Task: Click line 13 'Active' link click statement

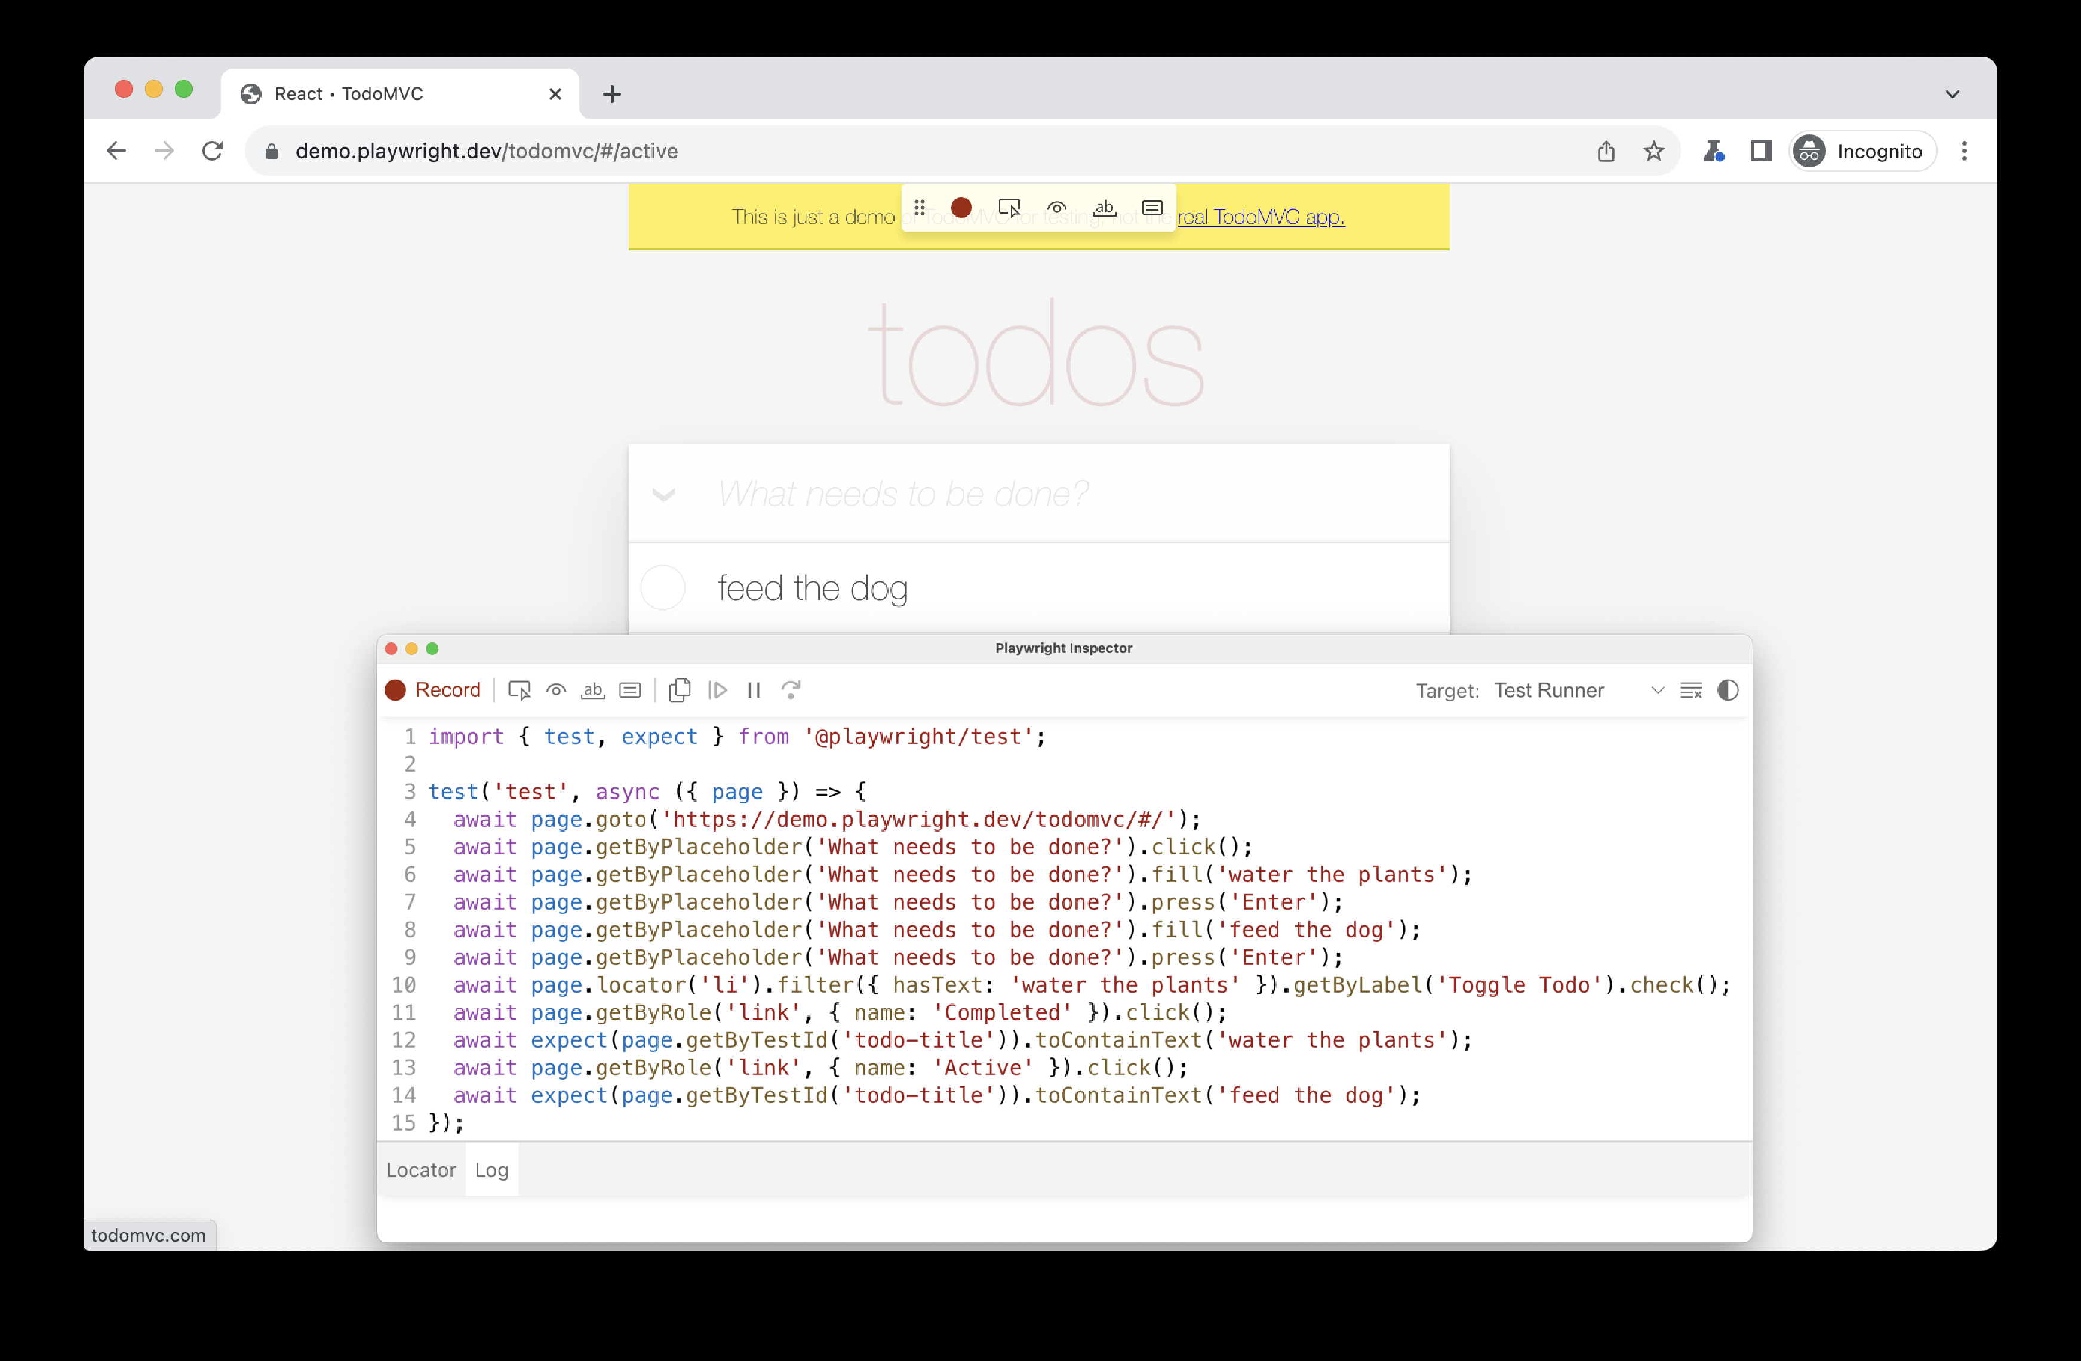Action: click(x=820, y=1068)
